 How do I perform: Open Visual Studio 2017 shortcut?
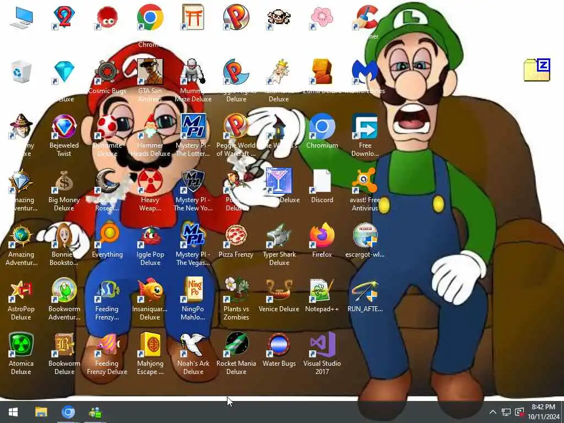click(x=322, y=345)
